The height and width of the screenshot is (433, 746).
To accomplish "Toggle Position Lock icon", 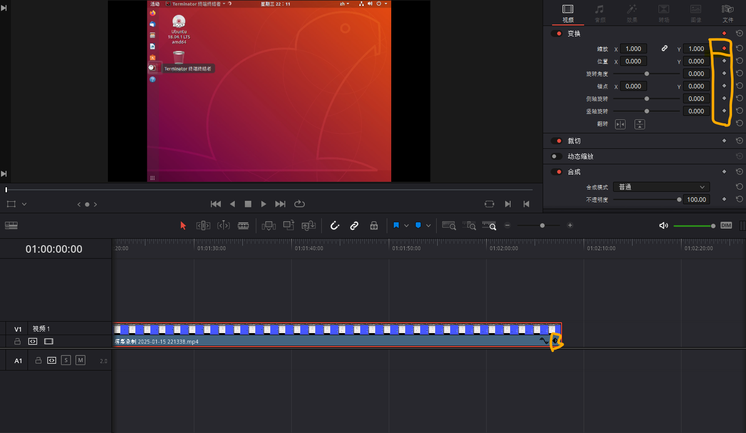I will click(x=374, y=226).
